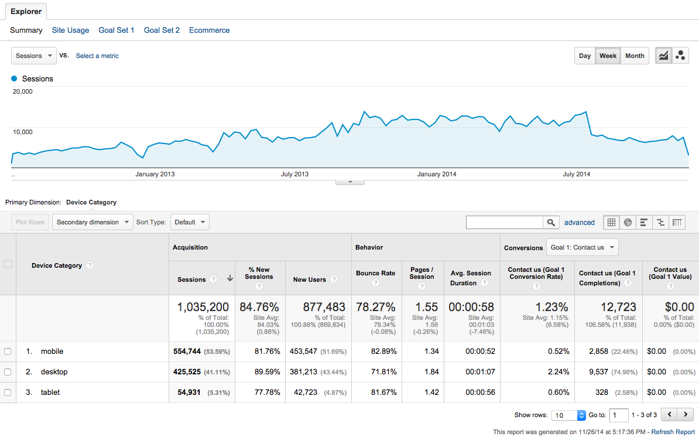Viewport: 699px width, 440px height.
Task: Open the Sessions metric dropdown
Action: point(34,56)
